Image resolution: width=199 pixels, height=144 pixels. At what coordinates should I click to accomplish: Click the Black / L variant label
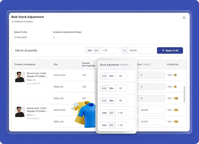(x=31, y=115)
